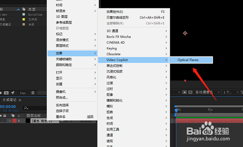The height and width of the screenshot is (147, 243).
Task: Select the 效果 context menu entry
Action: tap(73, 53)
